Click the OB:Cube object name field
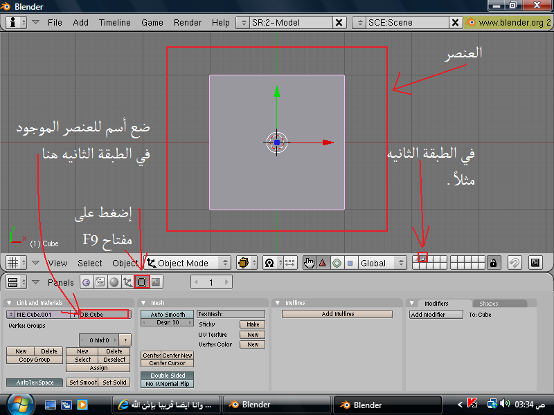 coord(104,315)
